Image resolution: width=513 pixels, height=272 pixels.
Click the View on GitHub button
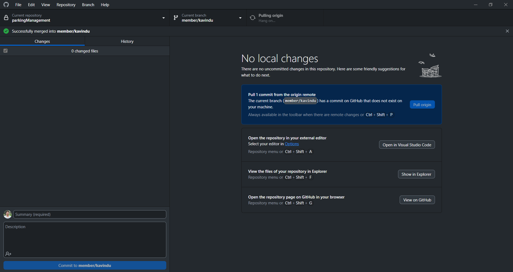pyautogui.click(x=417, y=200)
